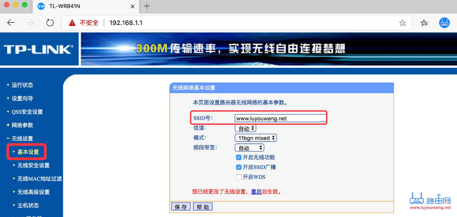The height and width of the screenshot is (217, 457).
Task: Click into the SSID号 text field
Action: tap(280, 118)
